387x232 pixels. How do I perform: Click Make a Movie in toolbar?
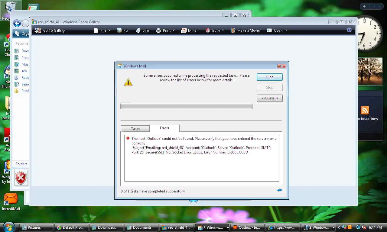pyautogui.click(x=245, y=31)
